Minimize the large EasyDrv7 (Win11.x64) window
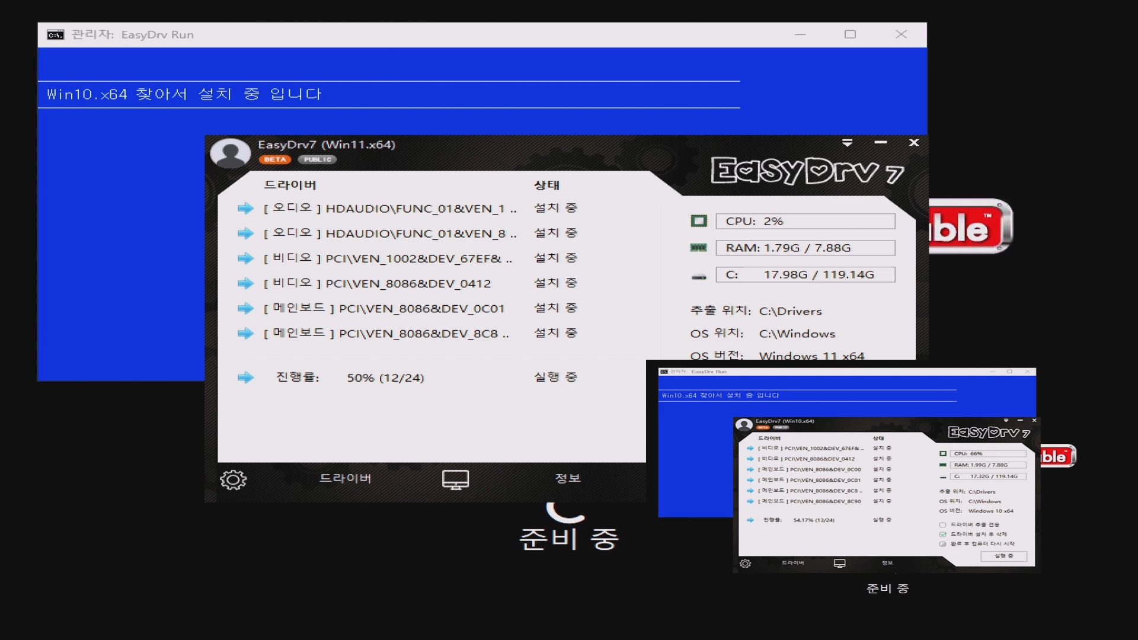The height and width of the screenshot is (640, 1138). pyautogui.click(x=881, y=143)
